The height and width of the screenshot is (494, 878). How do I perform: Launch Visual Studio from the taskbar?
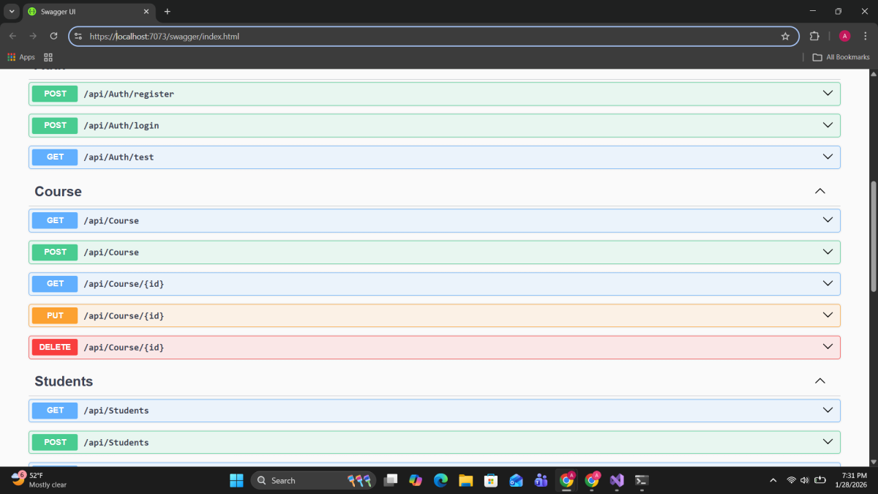point(616,480)
